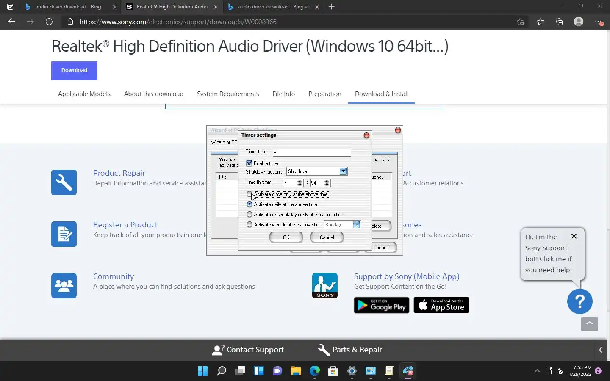Open Windows Start menu
This screenshot has width=610, height=381.
click(202, 371)
